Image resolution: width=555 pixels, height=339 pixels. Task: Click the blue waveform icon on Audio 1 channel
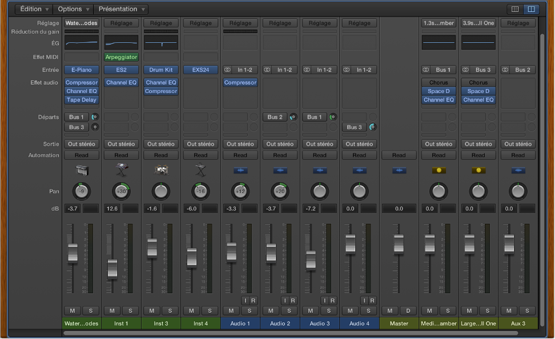click(240, 169)
